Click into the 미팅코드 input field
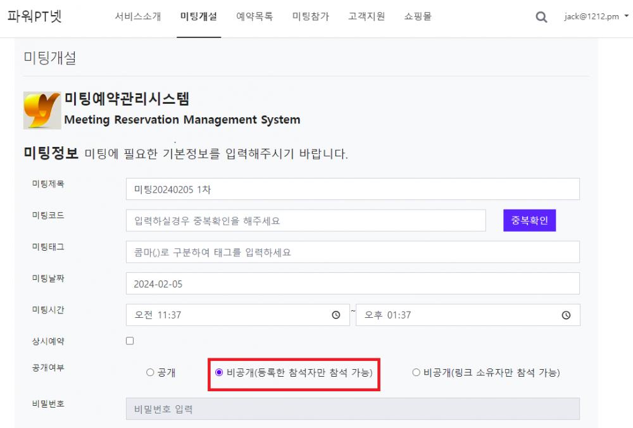The width and height of the screenshot is (633, 428). click(x=306, y=220)
